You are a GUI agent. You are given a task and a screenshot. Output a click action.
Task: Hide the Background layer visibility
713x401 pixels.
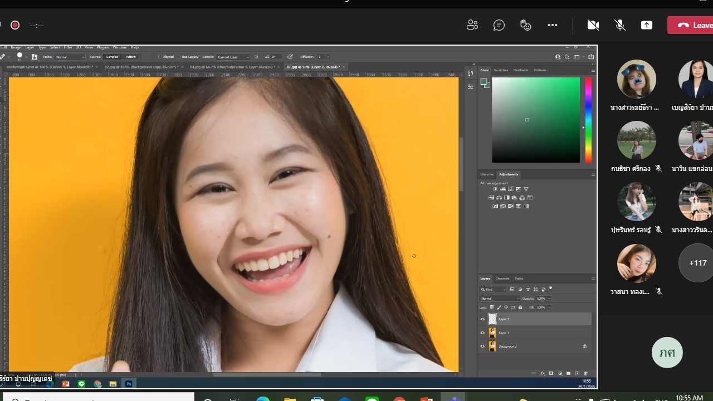click(x=482, y=346)
